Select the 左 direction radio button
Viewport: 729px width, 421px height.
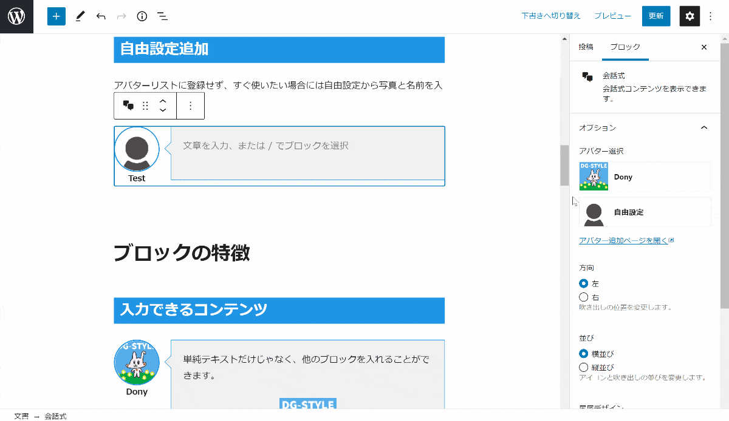tap(584, 283)
